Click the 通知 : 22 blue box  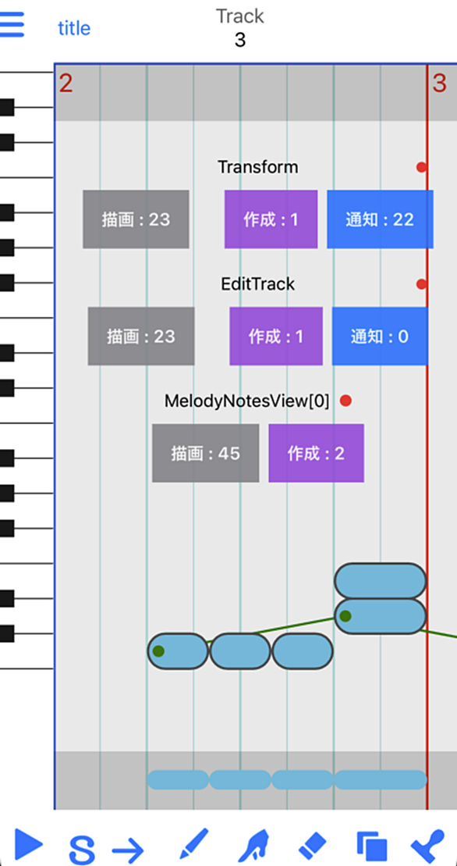(x=380, y=219)
